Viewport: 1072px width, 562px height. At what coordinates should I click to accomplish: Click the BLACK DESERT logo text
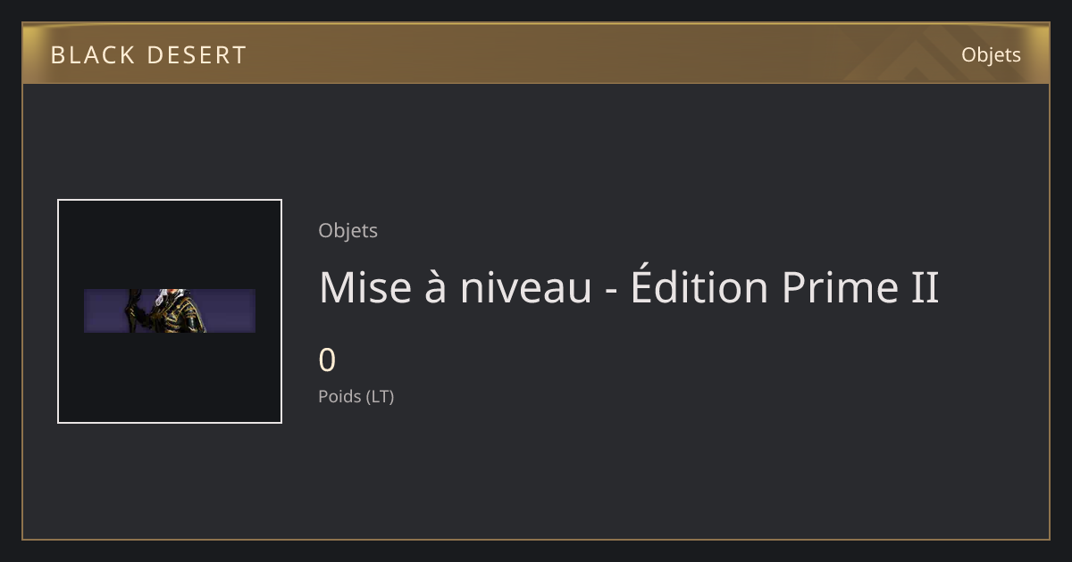click(x=148, y=55)
